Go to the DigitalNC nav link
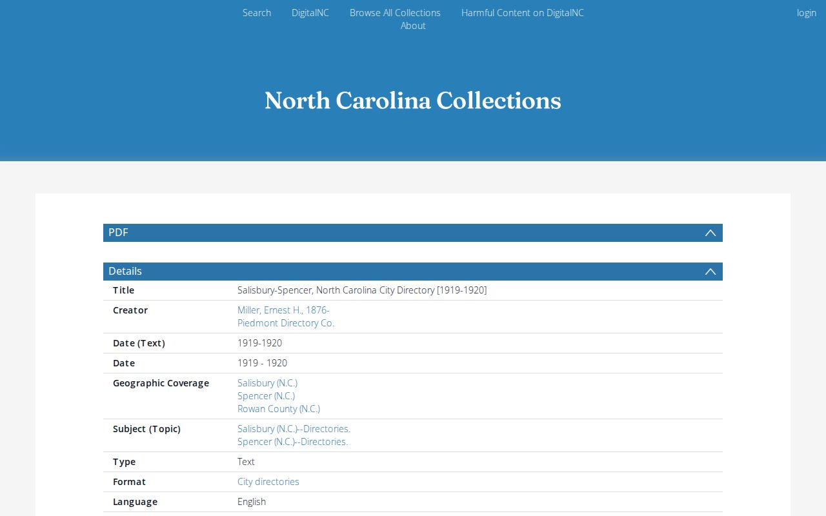Viewport: 826px width, 516px height. (x=310, y=13)
